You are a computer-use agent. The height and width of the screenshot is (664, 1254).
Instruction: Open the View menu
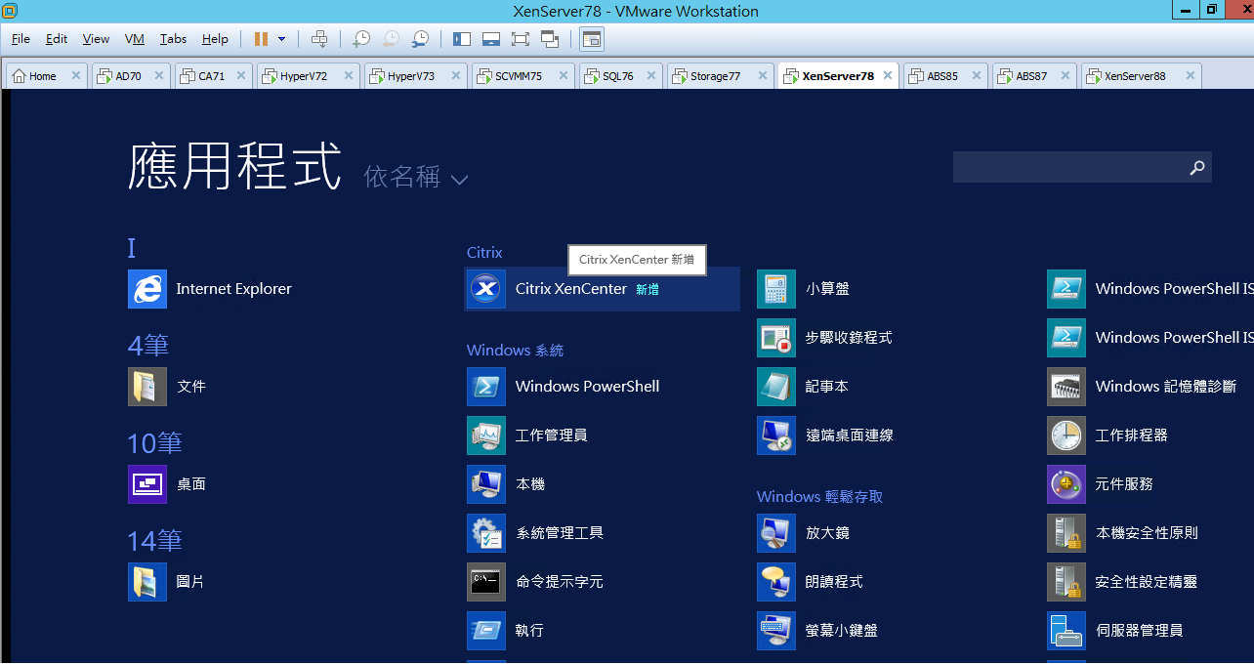96,39
